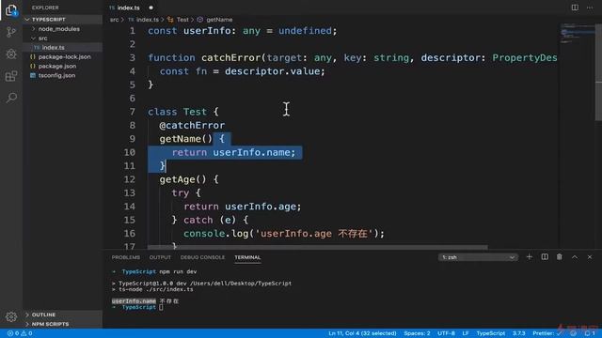Click src in the breadcrumb
The height and width of the screenshot is (338, 602).
click(x=115, y=20)
